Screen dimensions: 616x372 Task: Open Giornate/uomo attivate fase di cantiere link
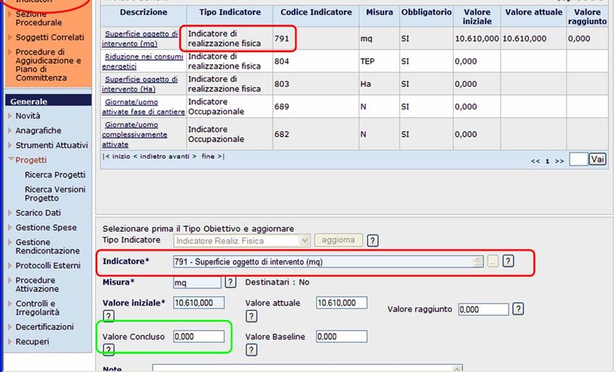pos(143,106)
